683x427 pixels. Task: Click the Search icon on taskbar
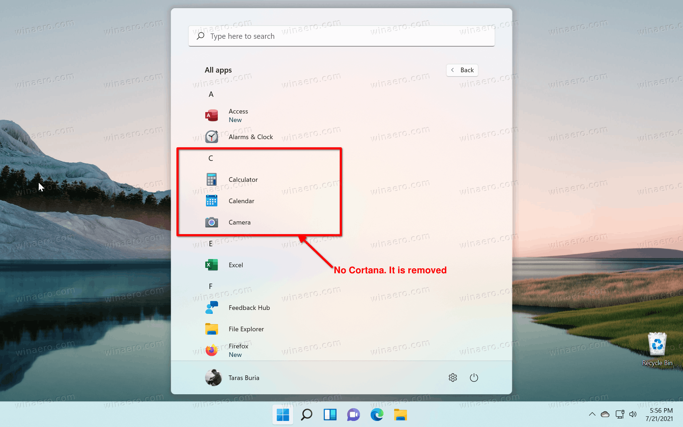coord(306,415)
